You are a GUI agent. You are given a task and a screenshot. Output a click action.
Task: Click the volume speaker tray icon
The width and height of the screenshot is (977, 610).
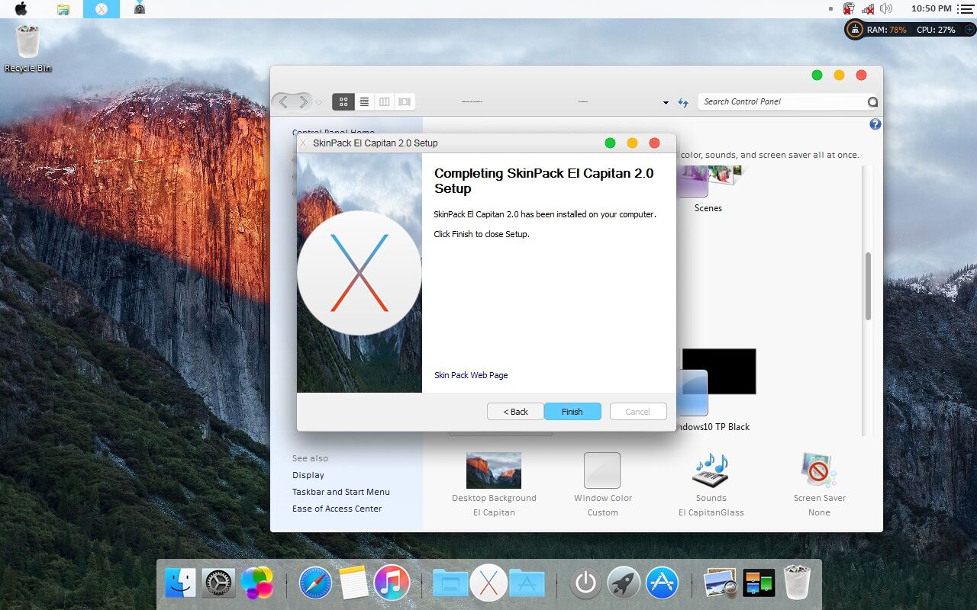[x=886, y=8]
